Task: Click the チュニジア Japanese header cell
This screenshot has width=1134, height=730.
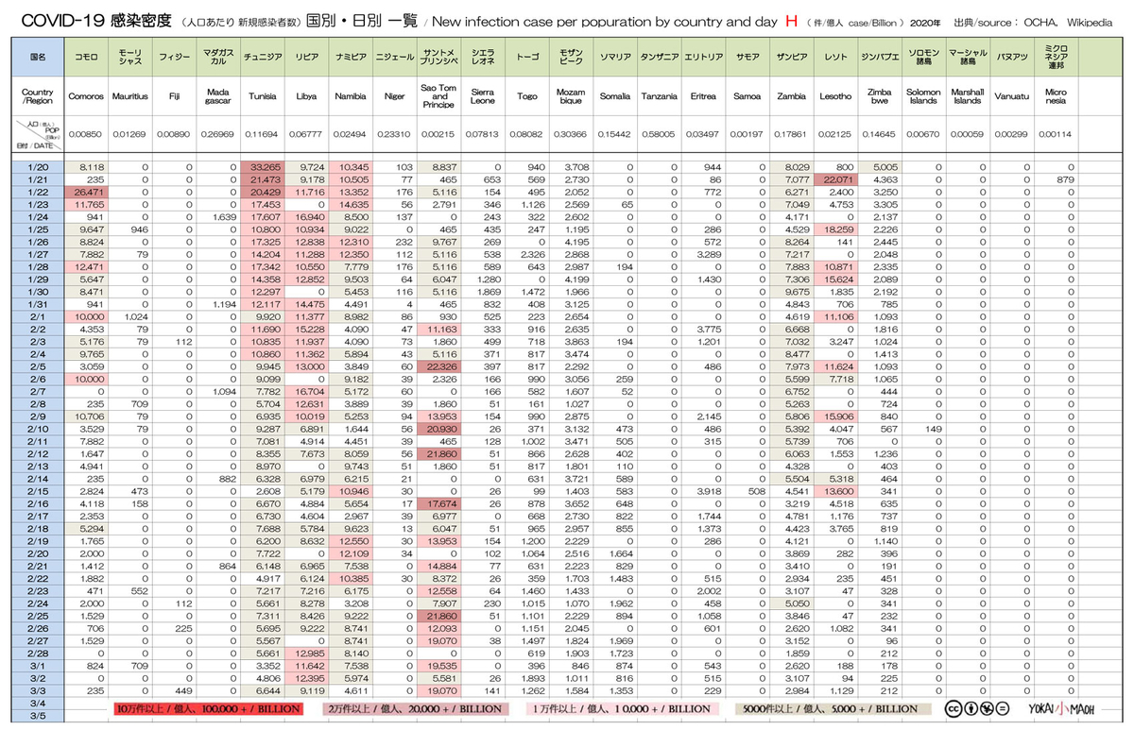Action: (262, 57)
